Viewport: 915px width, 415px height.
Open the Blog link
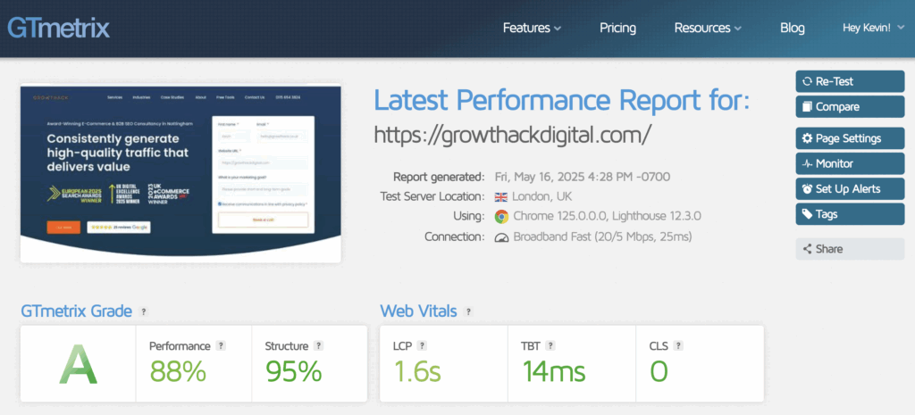click(792, 28)
